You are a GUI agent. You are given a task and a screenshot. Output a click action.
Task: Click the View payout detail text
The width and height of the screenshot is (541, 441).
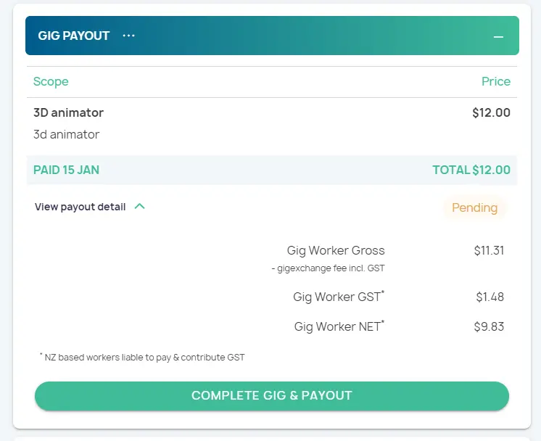(x=80, y=207)
